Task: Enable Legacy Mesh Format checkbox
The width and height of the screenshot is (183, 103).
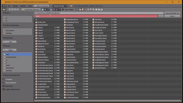Action: pos(4,89)
